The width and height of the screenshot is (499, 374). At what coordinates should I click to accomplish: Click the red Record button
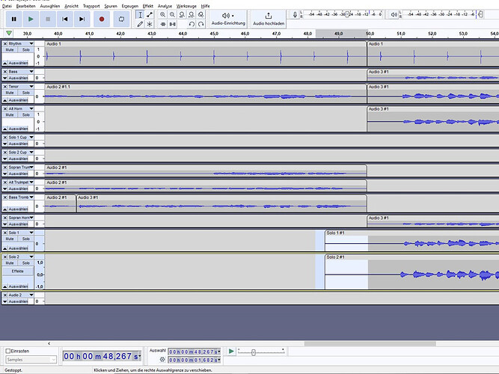pos(101,19)
